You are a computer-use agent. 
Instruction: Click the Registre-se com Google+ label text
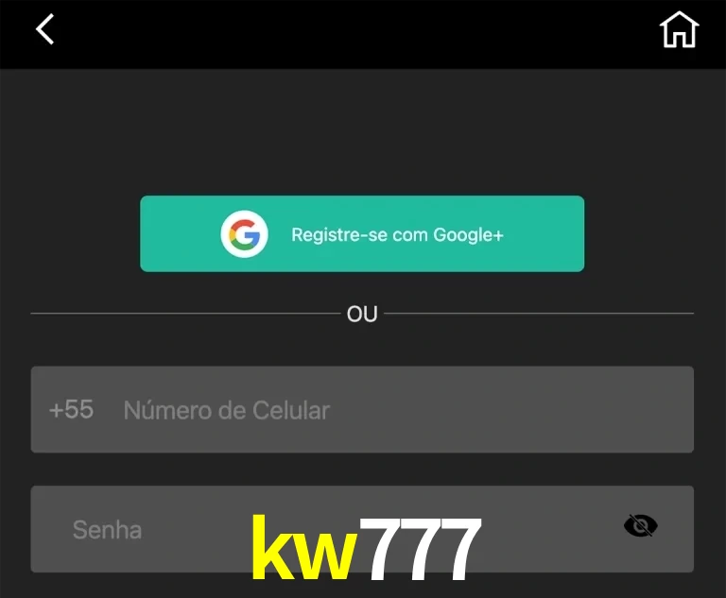pyautogui.click(x=397, y=235)
